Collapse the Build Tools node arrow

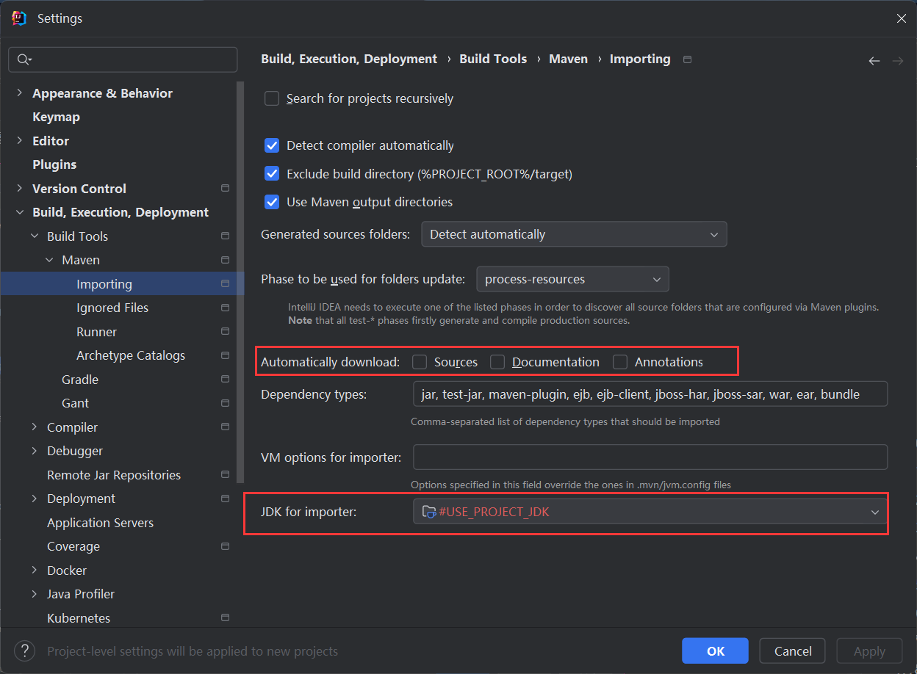[x=35, y=236]
